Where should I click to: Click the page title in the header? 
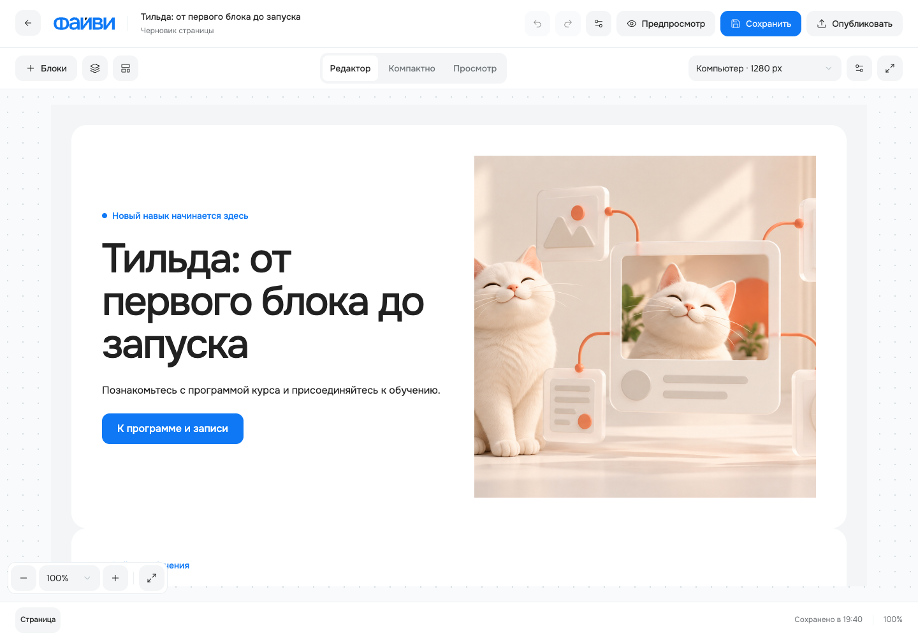(221, 17)
